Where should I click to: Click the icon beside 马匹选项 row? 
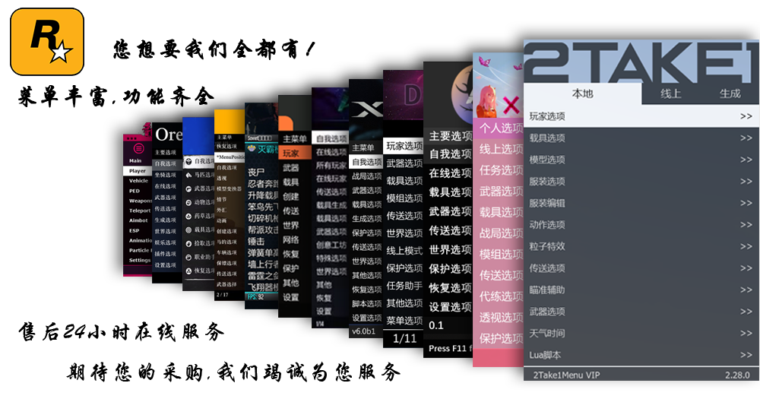point(188,175)
